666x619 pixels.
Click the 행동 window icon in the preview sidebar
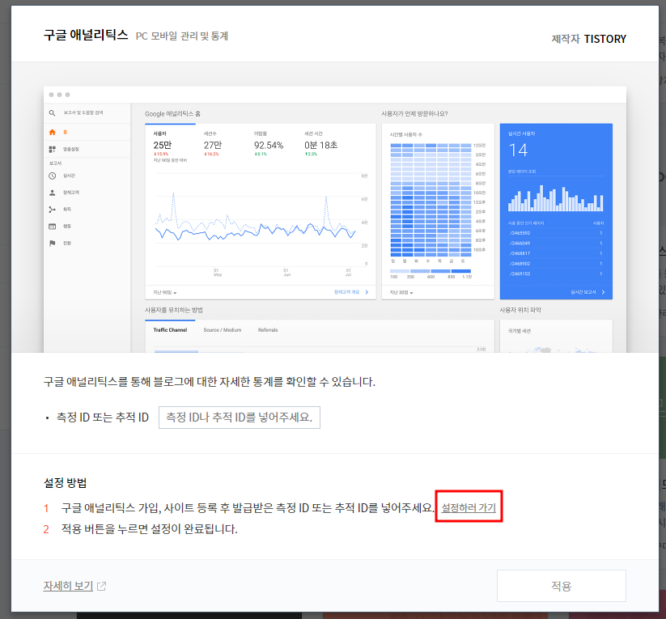pyautogui.click(x=53, y=227)
